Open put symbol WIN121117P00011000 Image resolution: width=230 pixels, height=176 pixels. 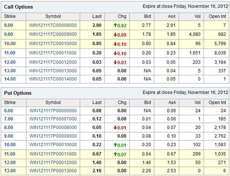(x=53, y=154)
